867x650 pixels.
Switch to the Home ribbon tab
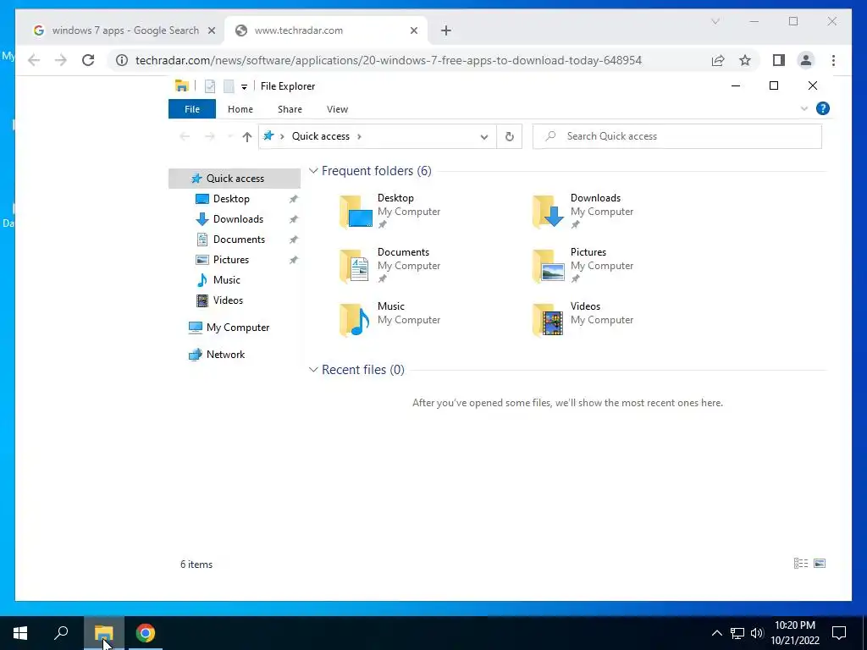[240, 109]
